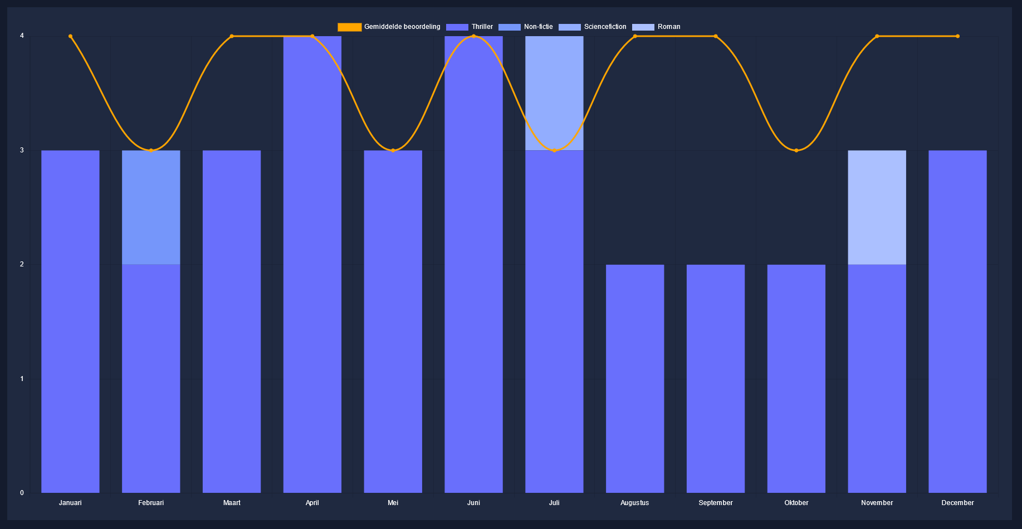The height and width of the screenshot is (529, 1022).
Task: Click the Oktober rating line point
Action: tap(796, 150)
